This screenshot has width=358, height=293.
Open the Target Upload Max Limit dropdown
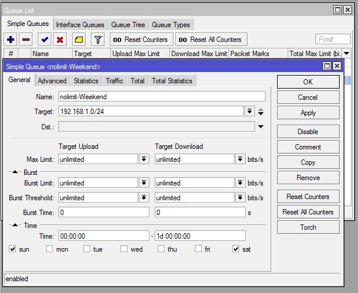144,159
